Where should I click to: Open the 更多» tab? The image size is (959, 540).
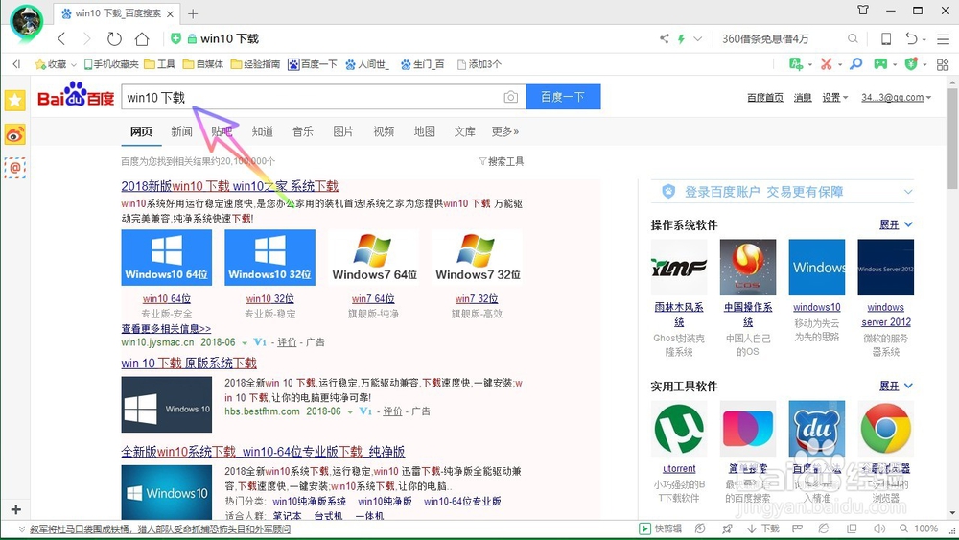505,131
